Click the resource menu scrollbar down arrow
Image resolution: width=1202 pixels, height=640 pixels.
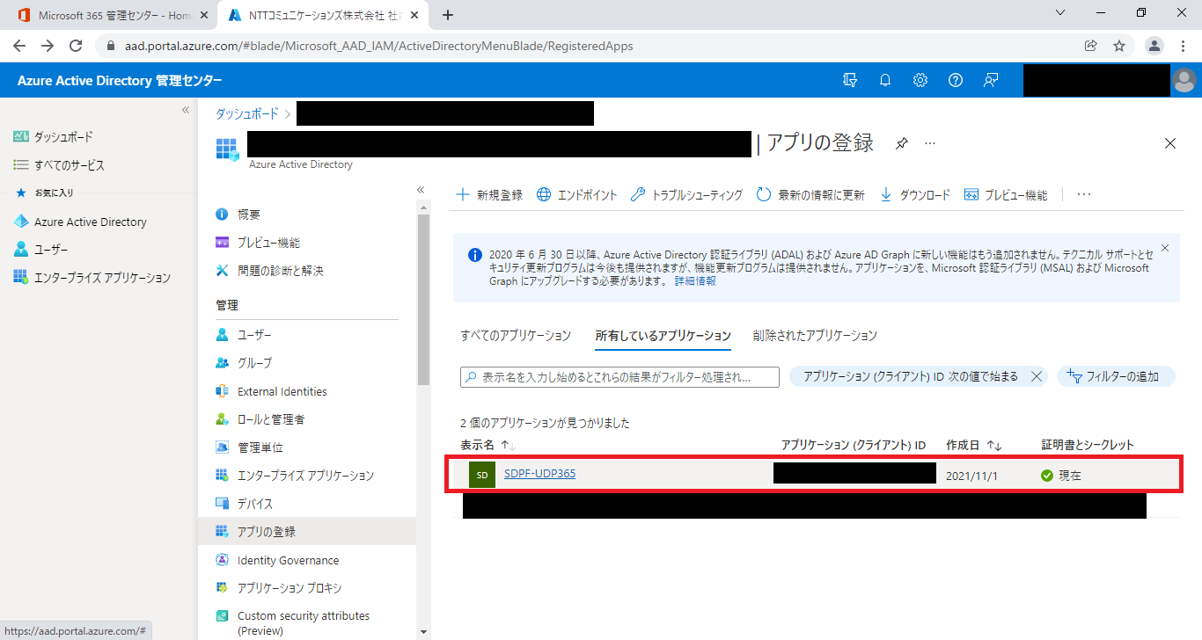[x=423, y=632]
